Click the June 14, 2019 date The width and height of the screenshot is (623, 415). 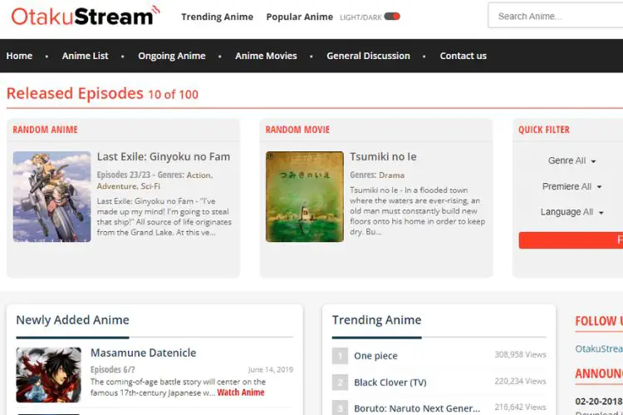click(271, 369)
